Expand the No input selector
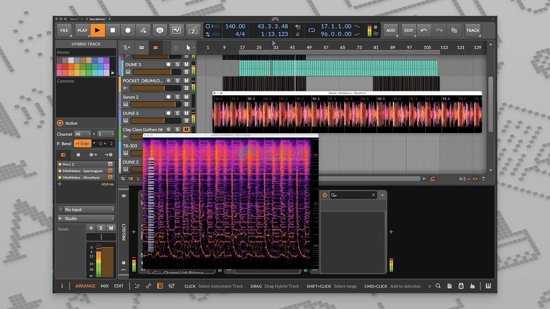 click(89, 209)
